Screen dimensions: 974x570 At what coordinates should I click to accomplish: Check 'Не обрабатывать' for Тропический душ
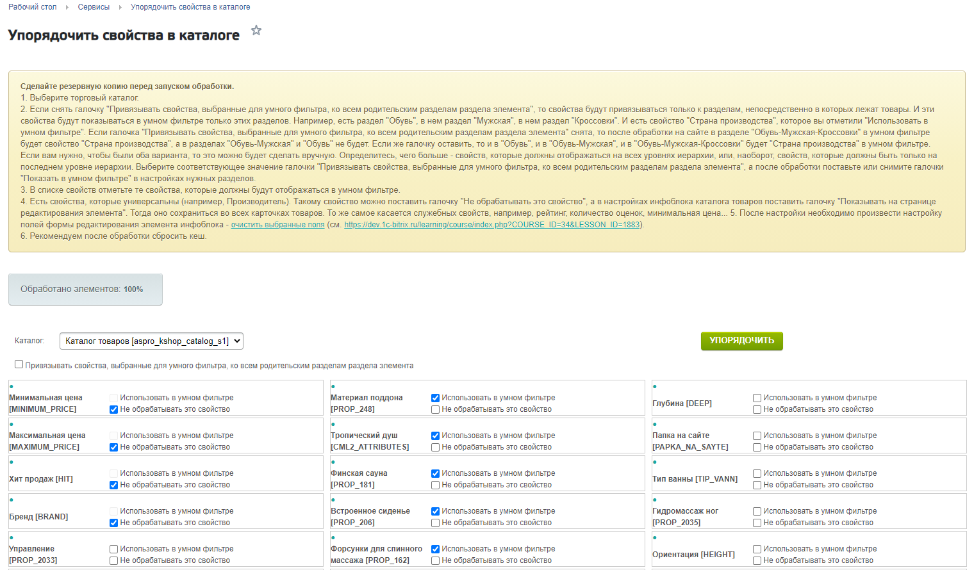[x=435, y=448]
